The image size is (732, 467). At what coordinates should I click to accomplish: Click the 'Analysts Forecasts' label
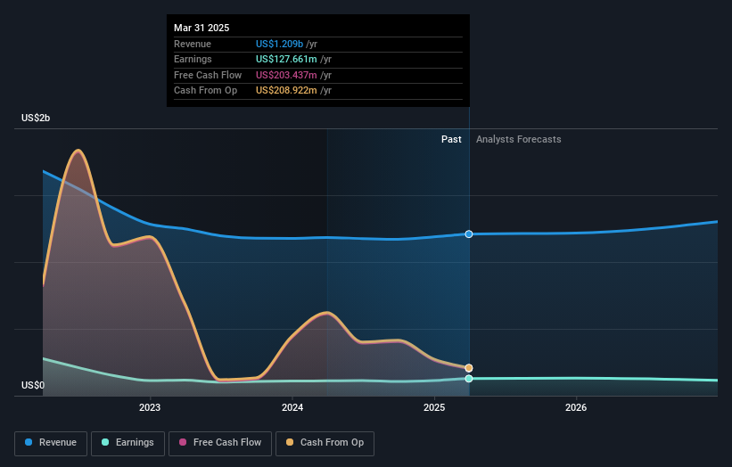coord(519,140)
